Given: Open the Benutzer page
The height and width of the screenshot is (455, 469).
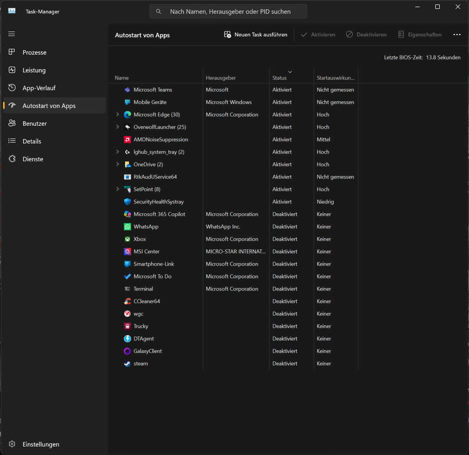Looking at the screenshot, I should [x=54, y=124].
